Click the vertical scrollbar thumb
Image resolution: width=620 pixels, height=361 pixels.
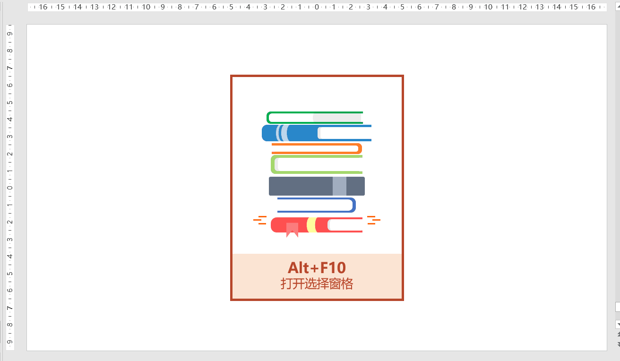618,307
